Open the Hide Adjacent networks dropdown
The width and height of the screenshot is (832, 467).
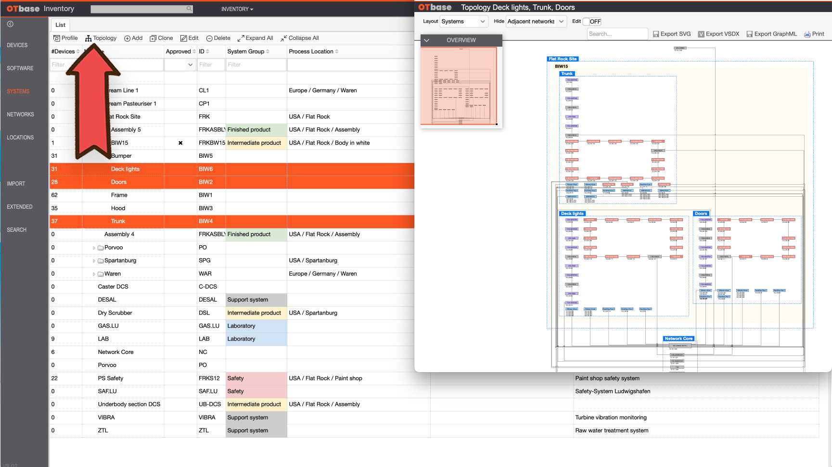click(x=536, y=21)
